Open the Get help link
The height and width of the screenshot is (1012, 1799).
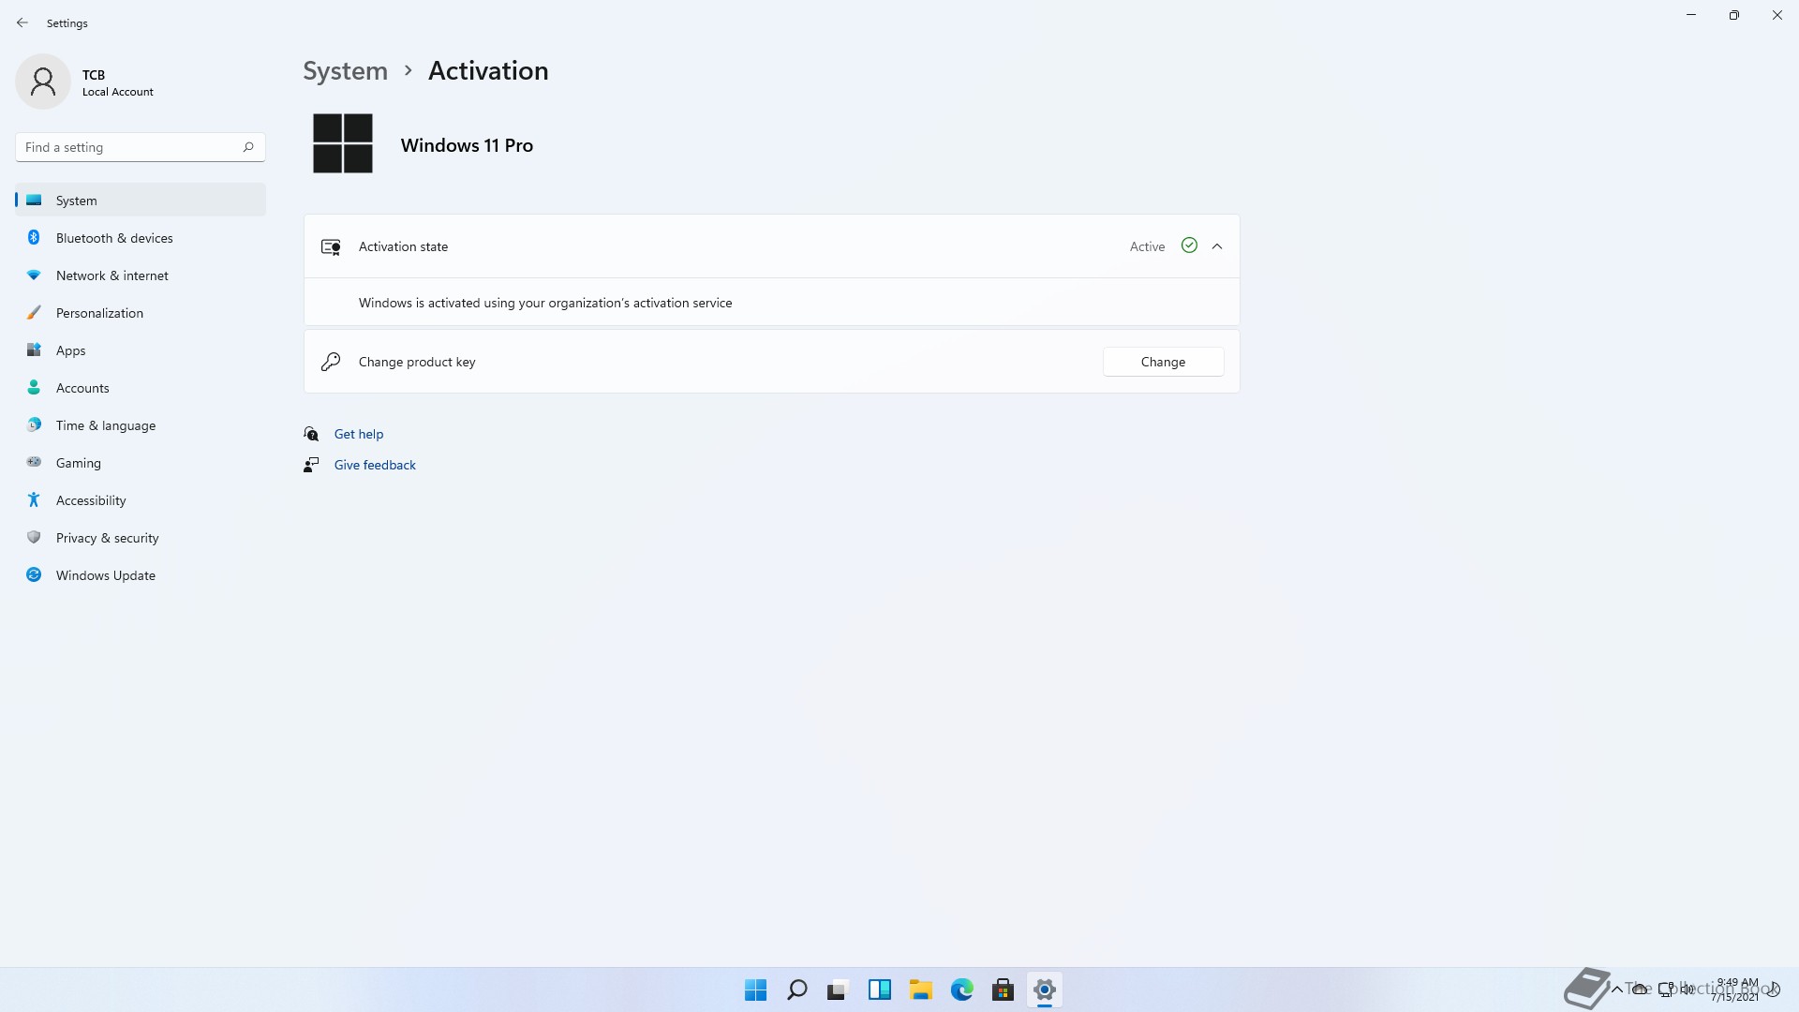click(359, 434)
